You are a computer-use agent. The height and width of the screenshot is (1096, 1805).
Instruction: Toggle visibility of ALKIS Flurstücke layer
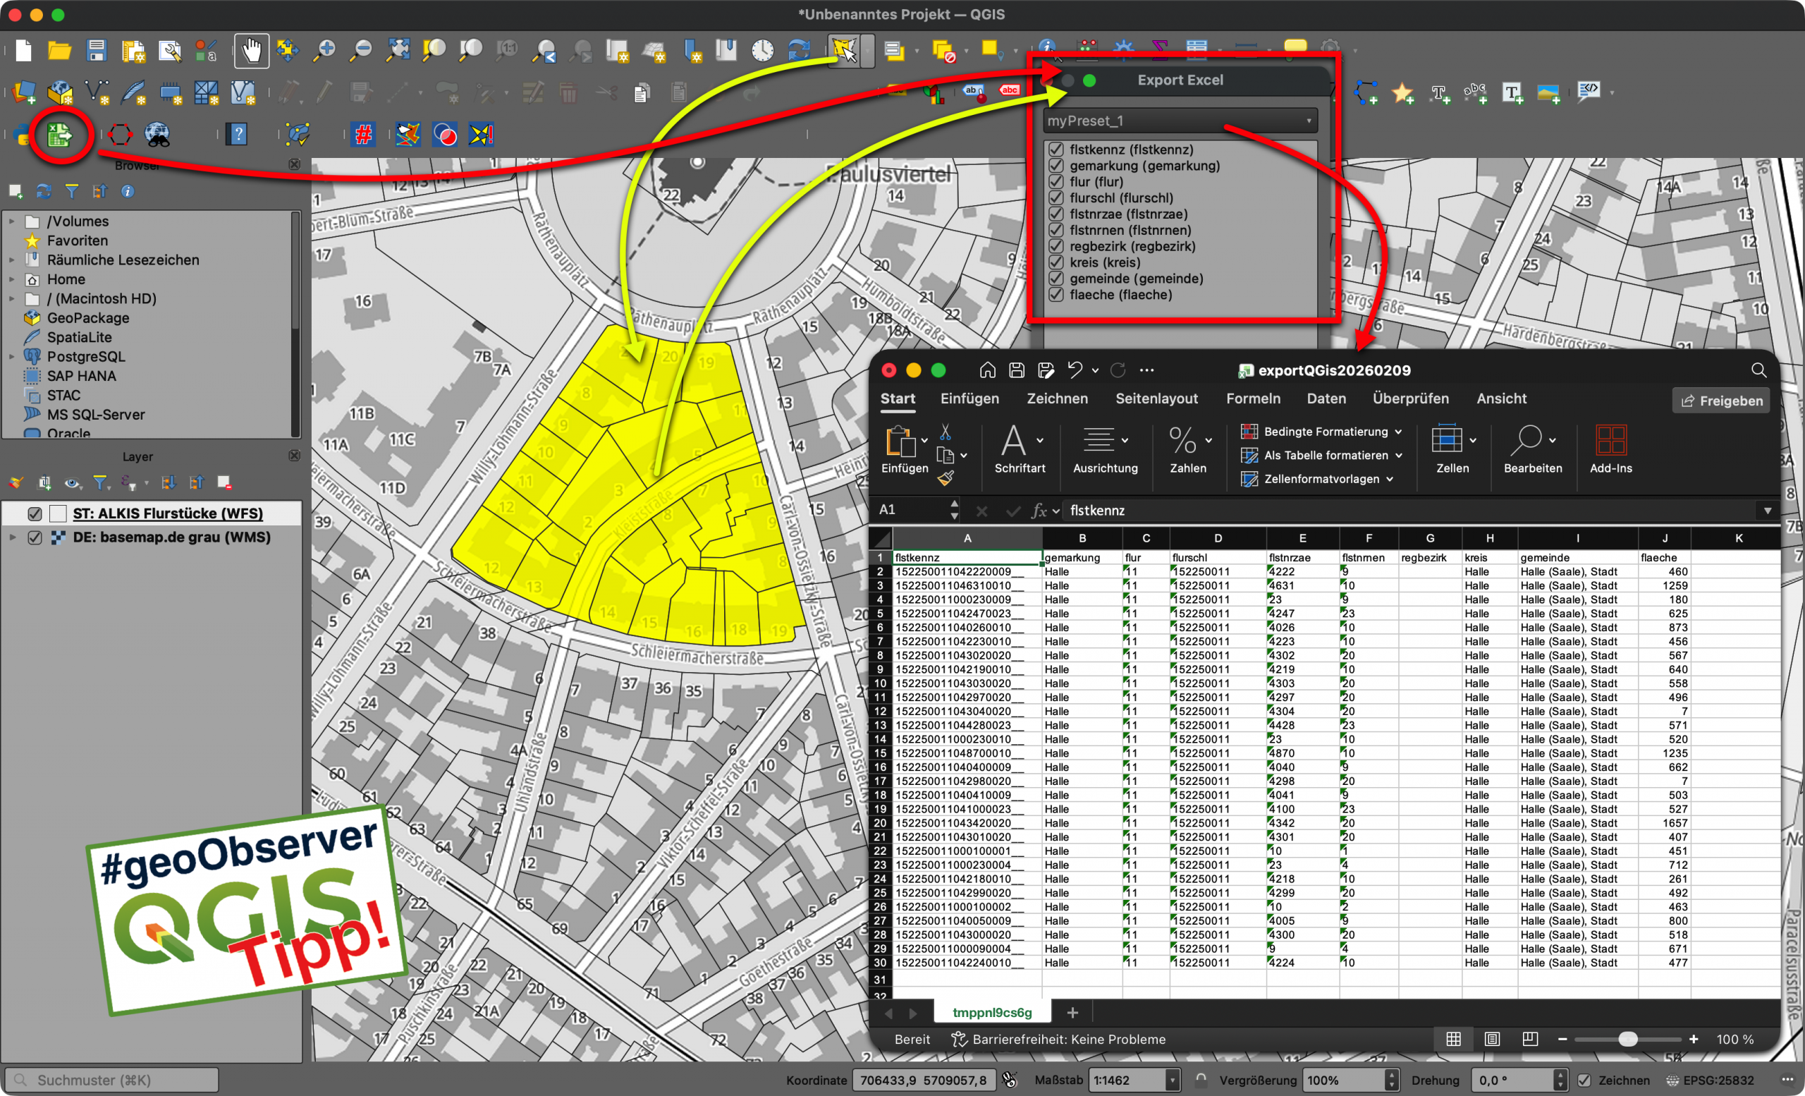coord(35,513)
